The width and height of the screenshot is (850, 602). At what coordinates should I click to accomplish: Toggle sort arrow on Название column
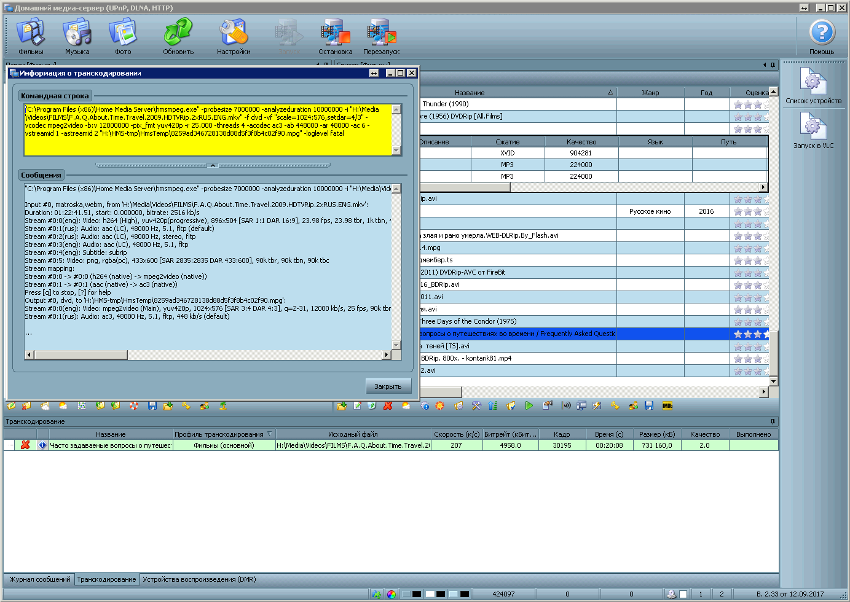coord(610,92)
